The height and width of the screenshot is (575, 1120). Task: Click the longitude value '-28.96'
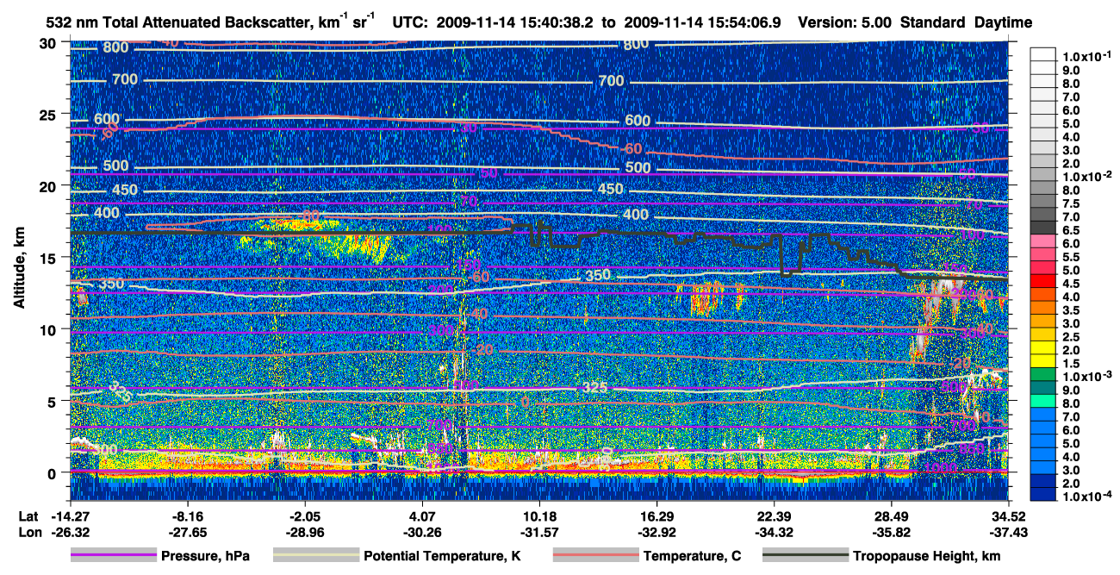coord(305,533)
